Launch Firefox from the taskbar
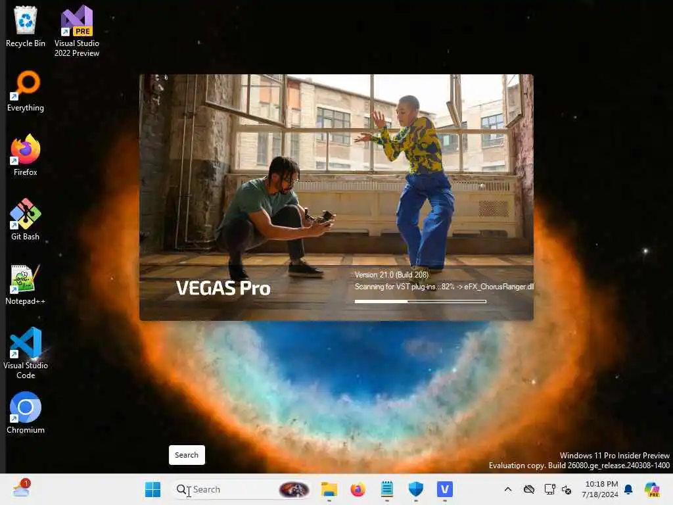The image size is (673, 505). coord(358,489)
